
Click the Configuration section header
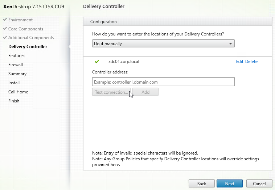[x=178, y=21]
